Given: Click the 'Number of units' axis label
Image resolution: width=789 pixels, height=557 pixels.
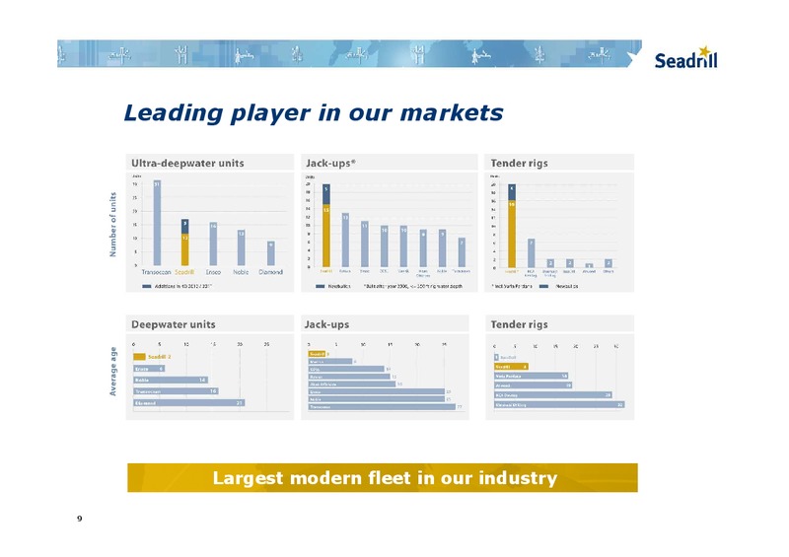Looking at the screenshot, I should [112, 225].
